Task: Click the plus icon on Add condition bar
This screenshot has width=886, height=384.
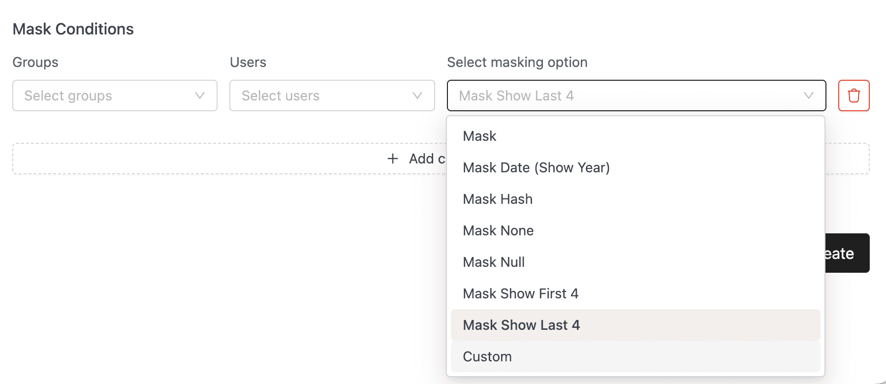Action: coord(392,158)
